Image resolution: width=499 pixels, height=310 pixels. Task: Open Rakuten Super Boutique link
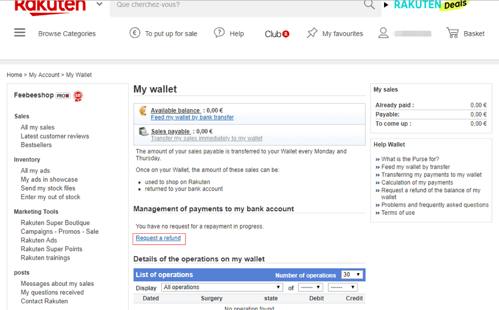point(55,223)
